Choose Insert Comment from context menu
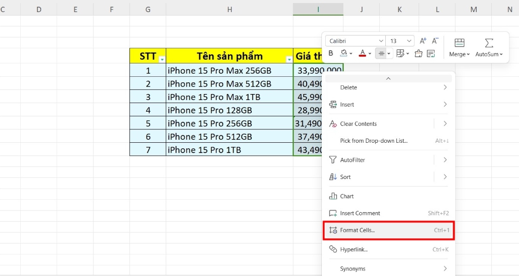The width and height of the screenshot is (519, 276). [x=388, y=213]
